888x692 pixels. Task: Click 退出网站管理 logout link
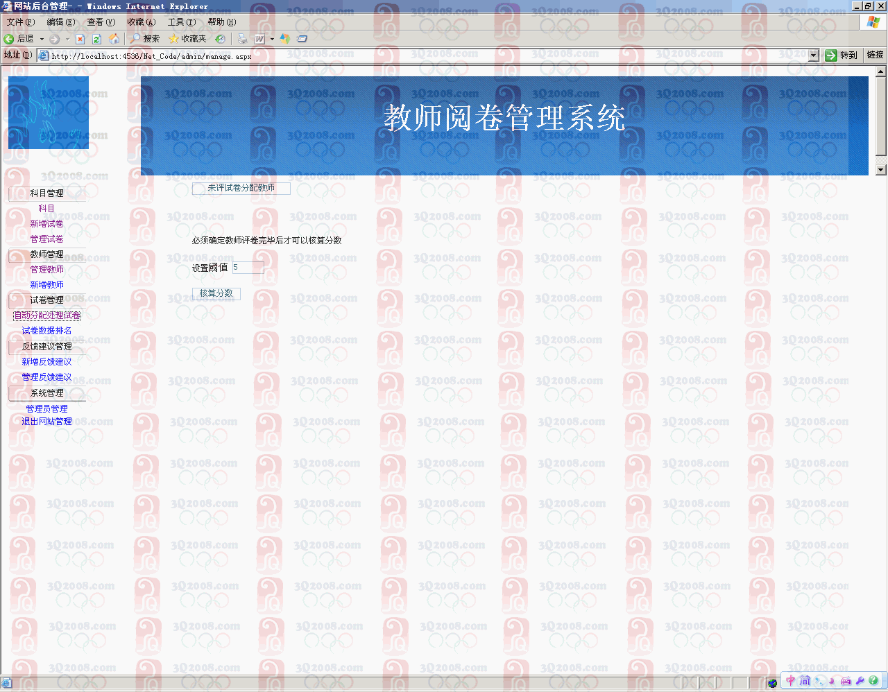click(46, 422)
